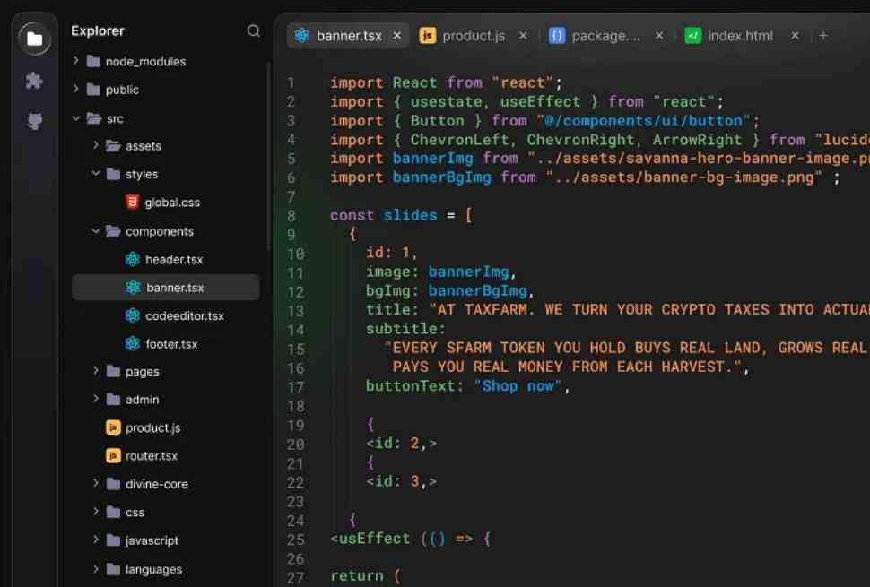Screen dimensions: 870x587
Task: Open the GitHub icon in sidebar
Action: (34, 121)
